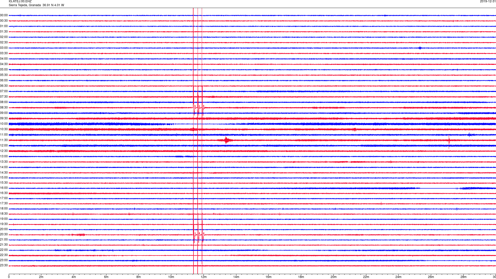Select the 05:00 trace time label
Image resolution: width=496 pixels, height=279 pixels.
pos(4,70)
